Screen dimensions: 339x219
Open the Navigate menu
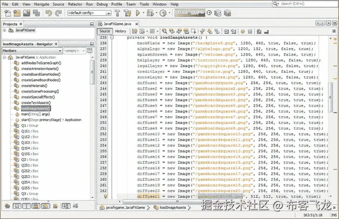point(42,4)
